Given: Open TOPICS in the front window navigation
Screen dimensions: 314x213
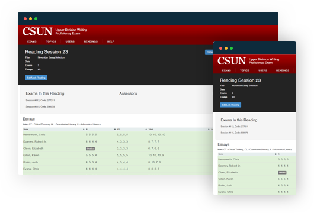Looking at the screenshot, I should (x=245, y=70).
